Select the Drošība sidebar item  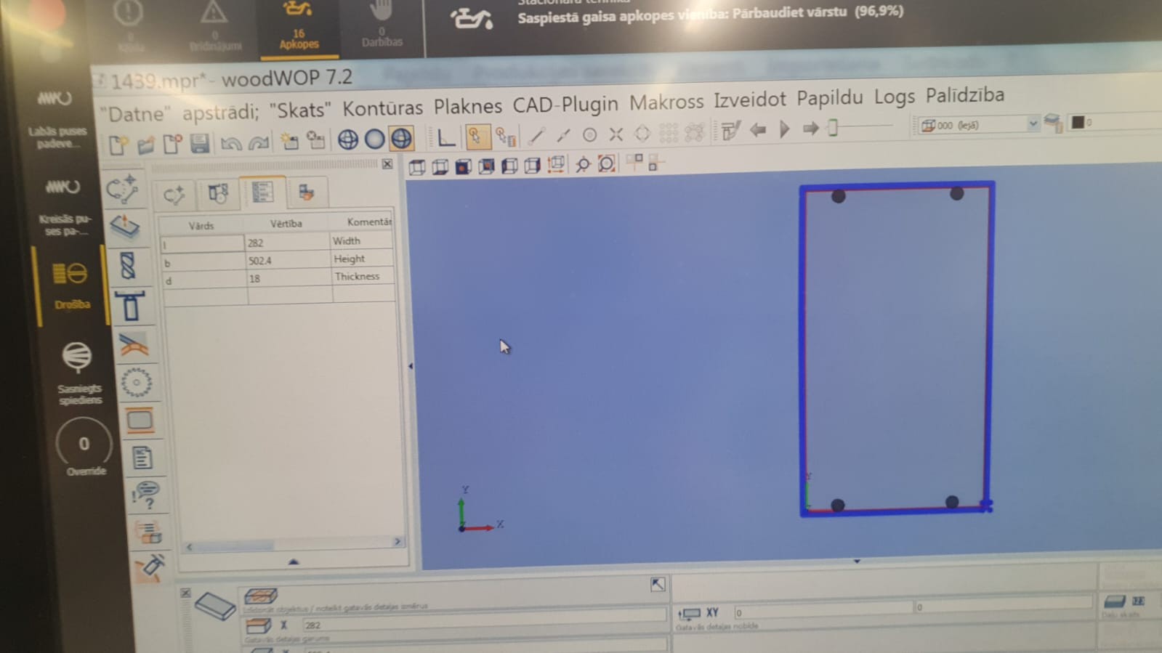pyautogui.click(x=71, y=285)
